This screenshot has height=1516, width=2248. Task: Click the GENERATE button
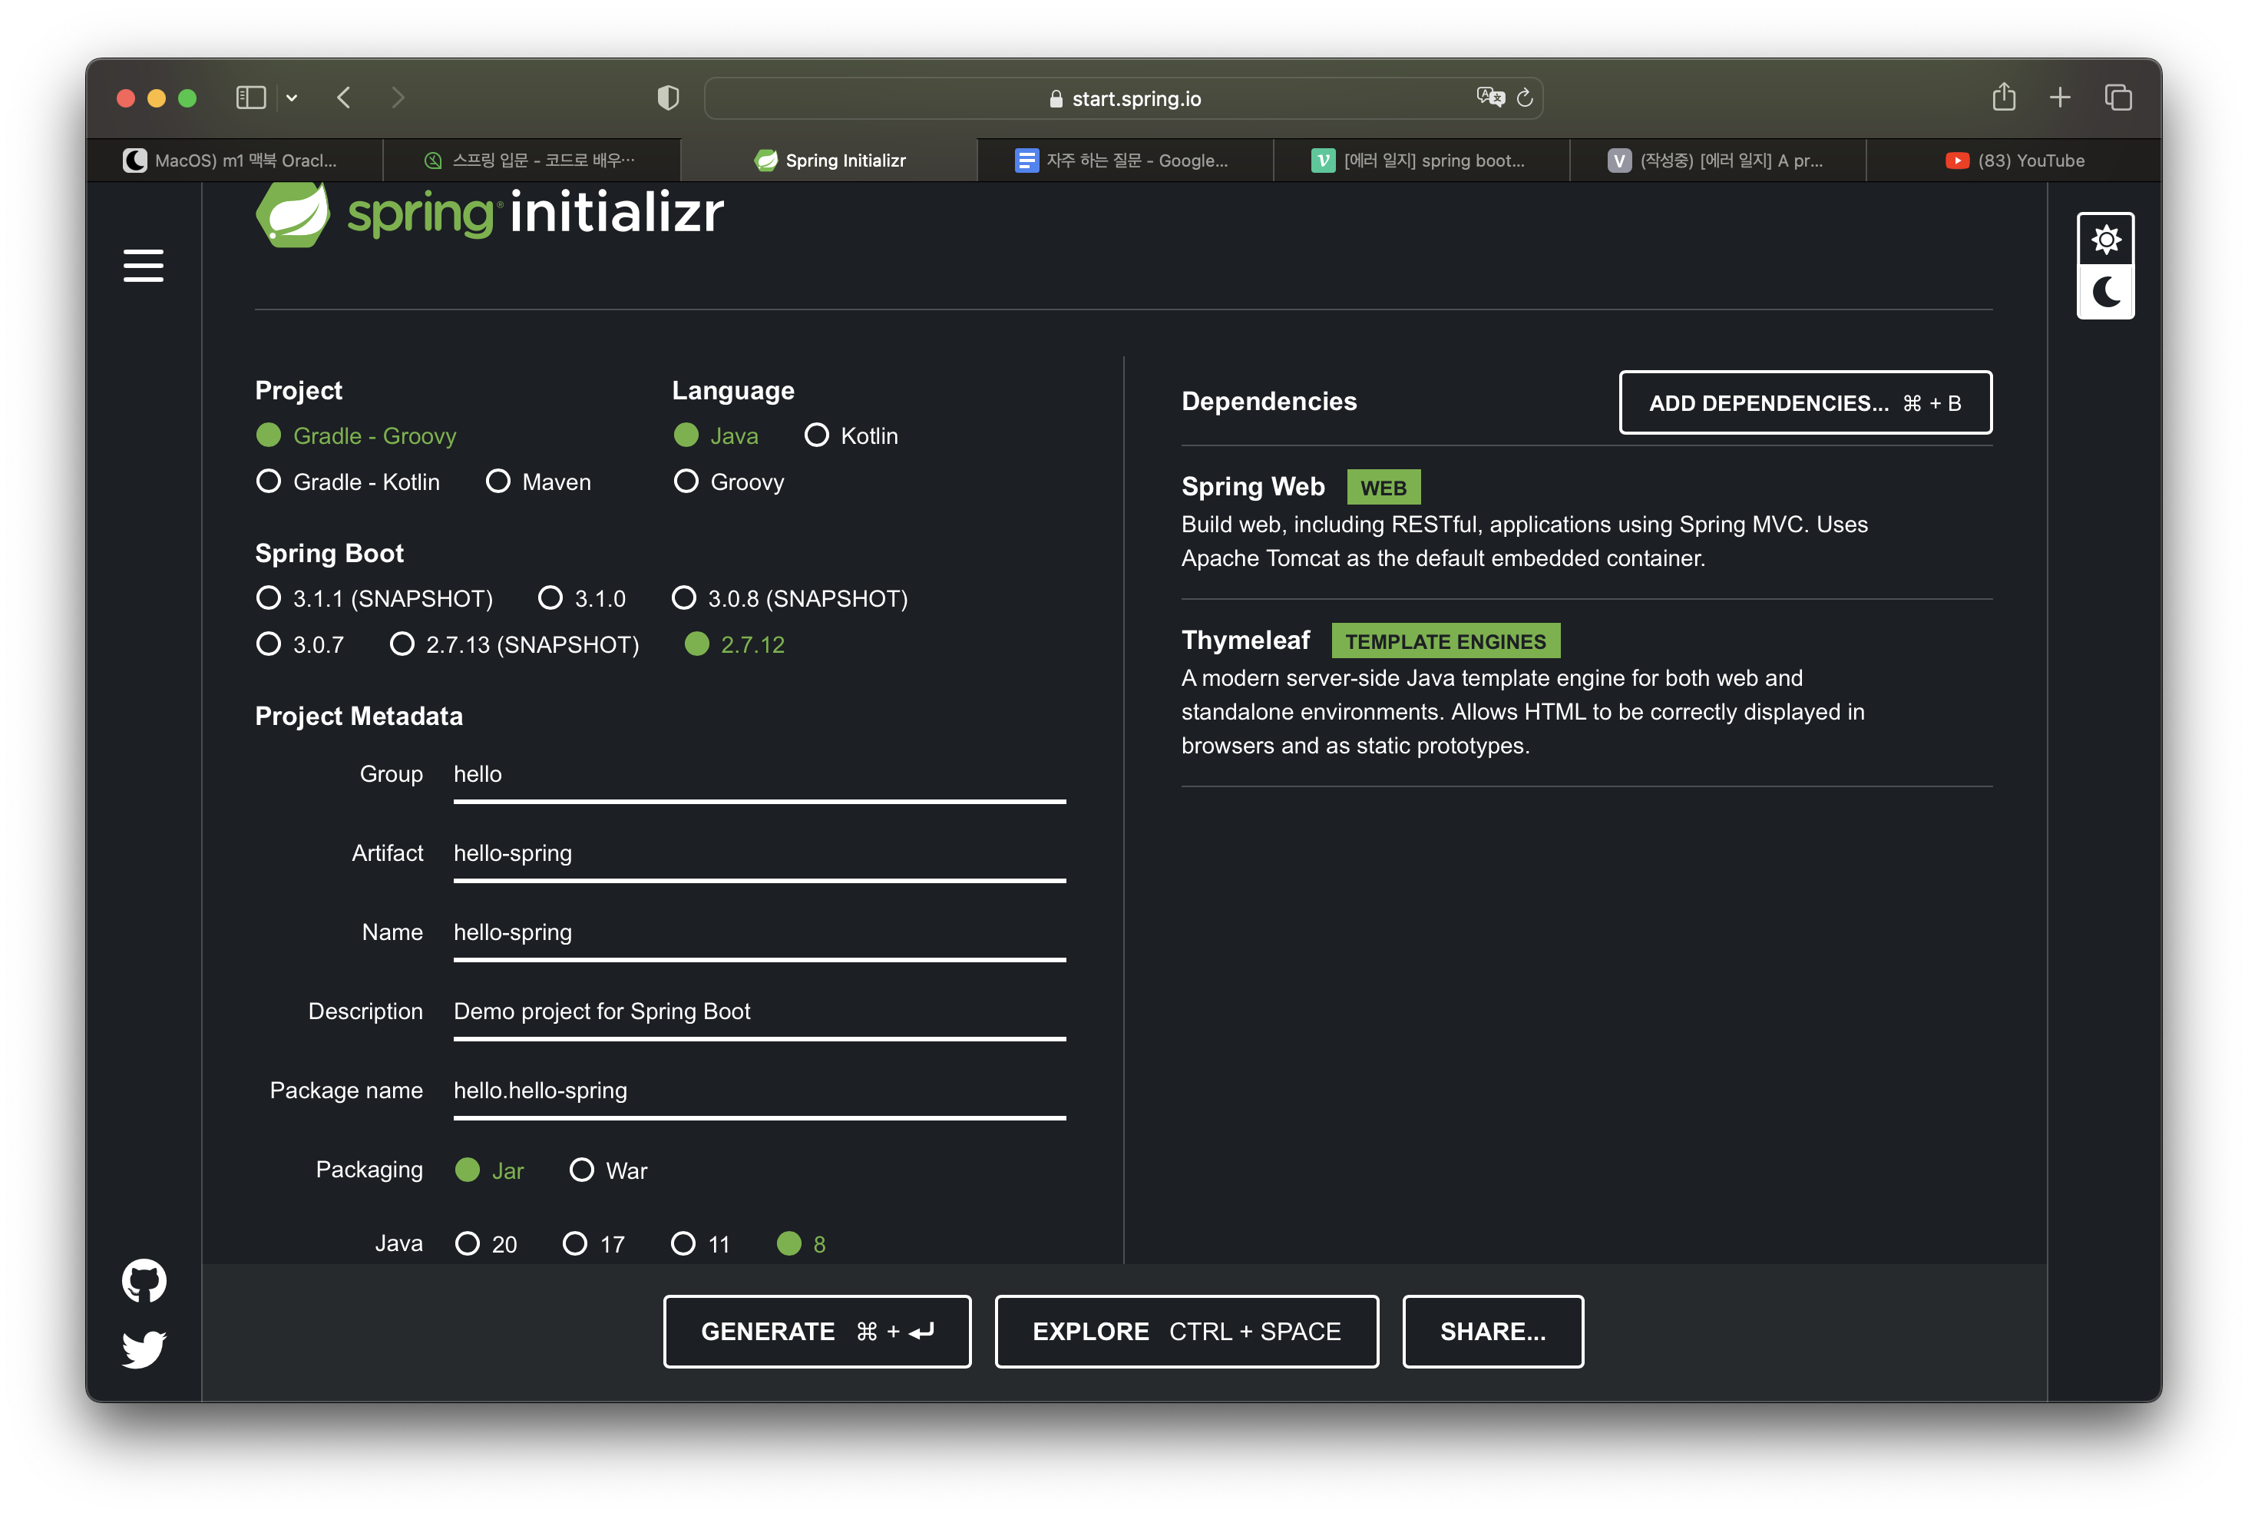818,1332
